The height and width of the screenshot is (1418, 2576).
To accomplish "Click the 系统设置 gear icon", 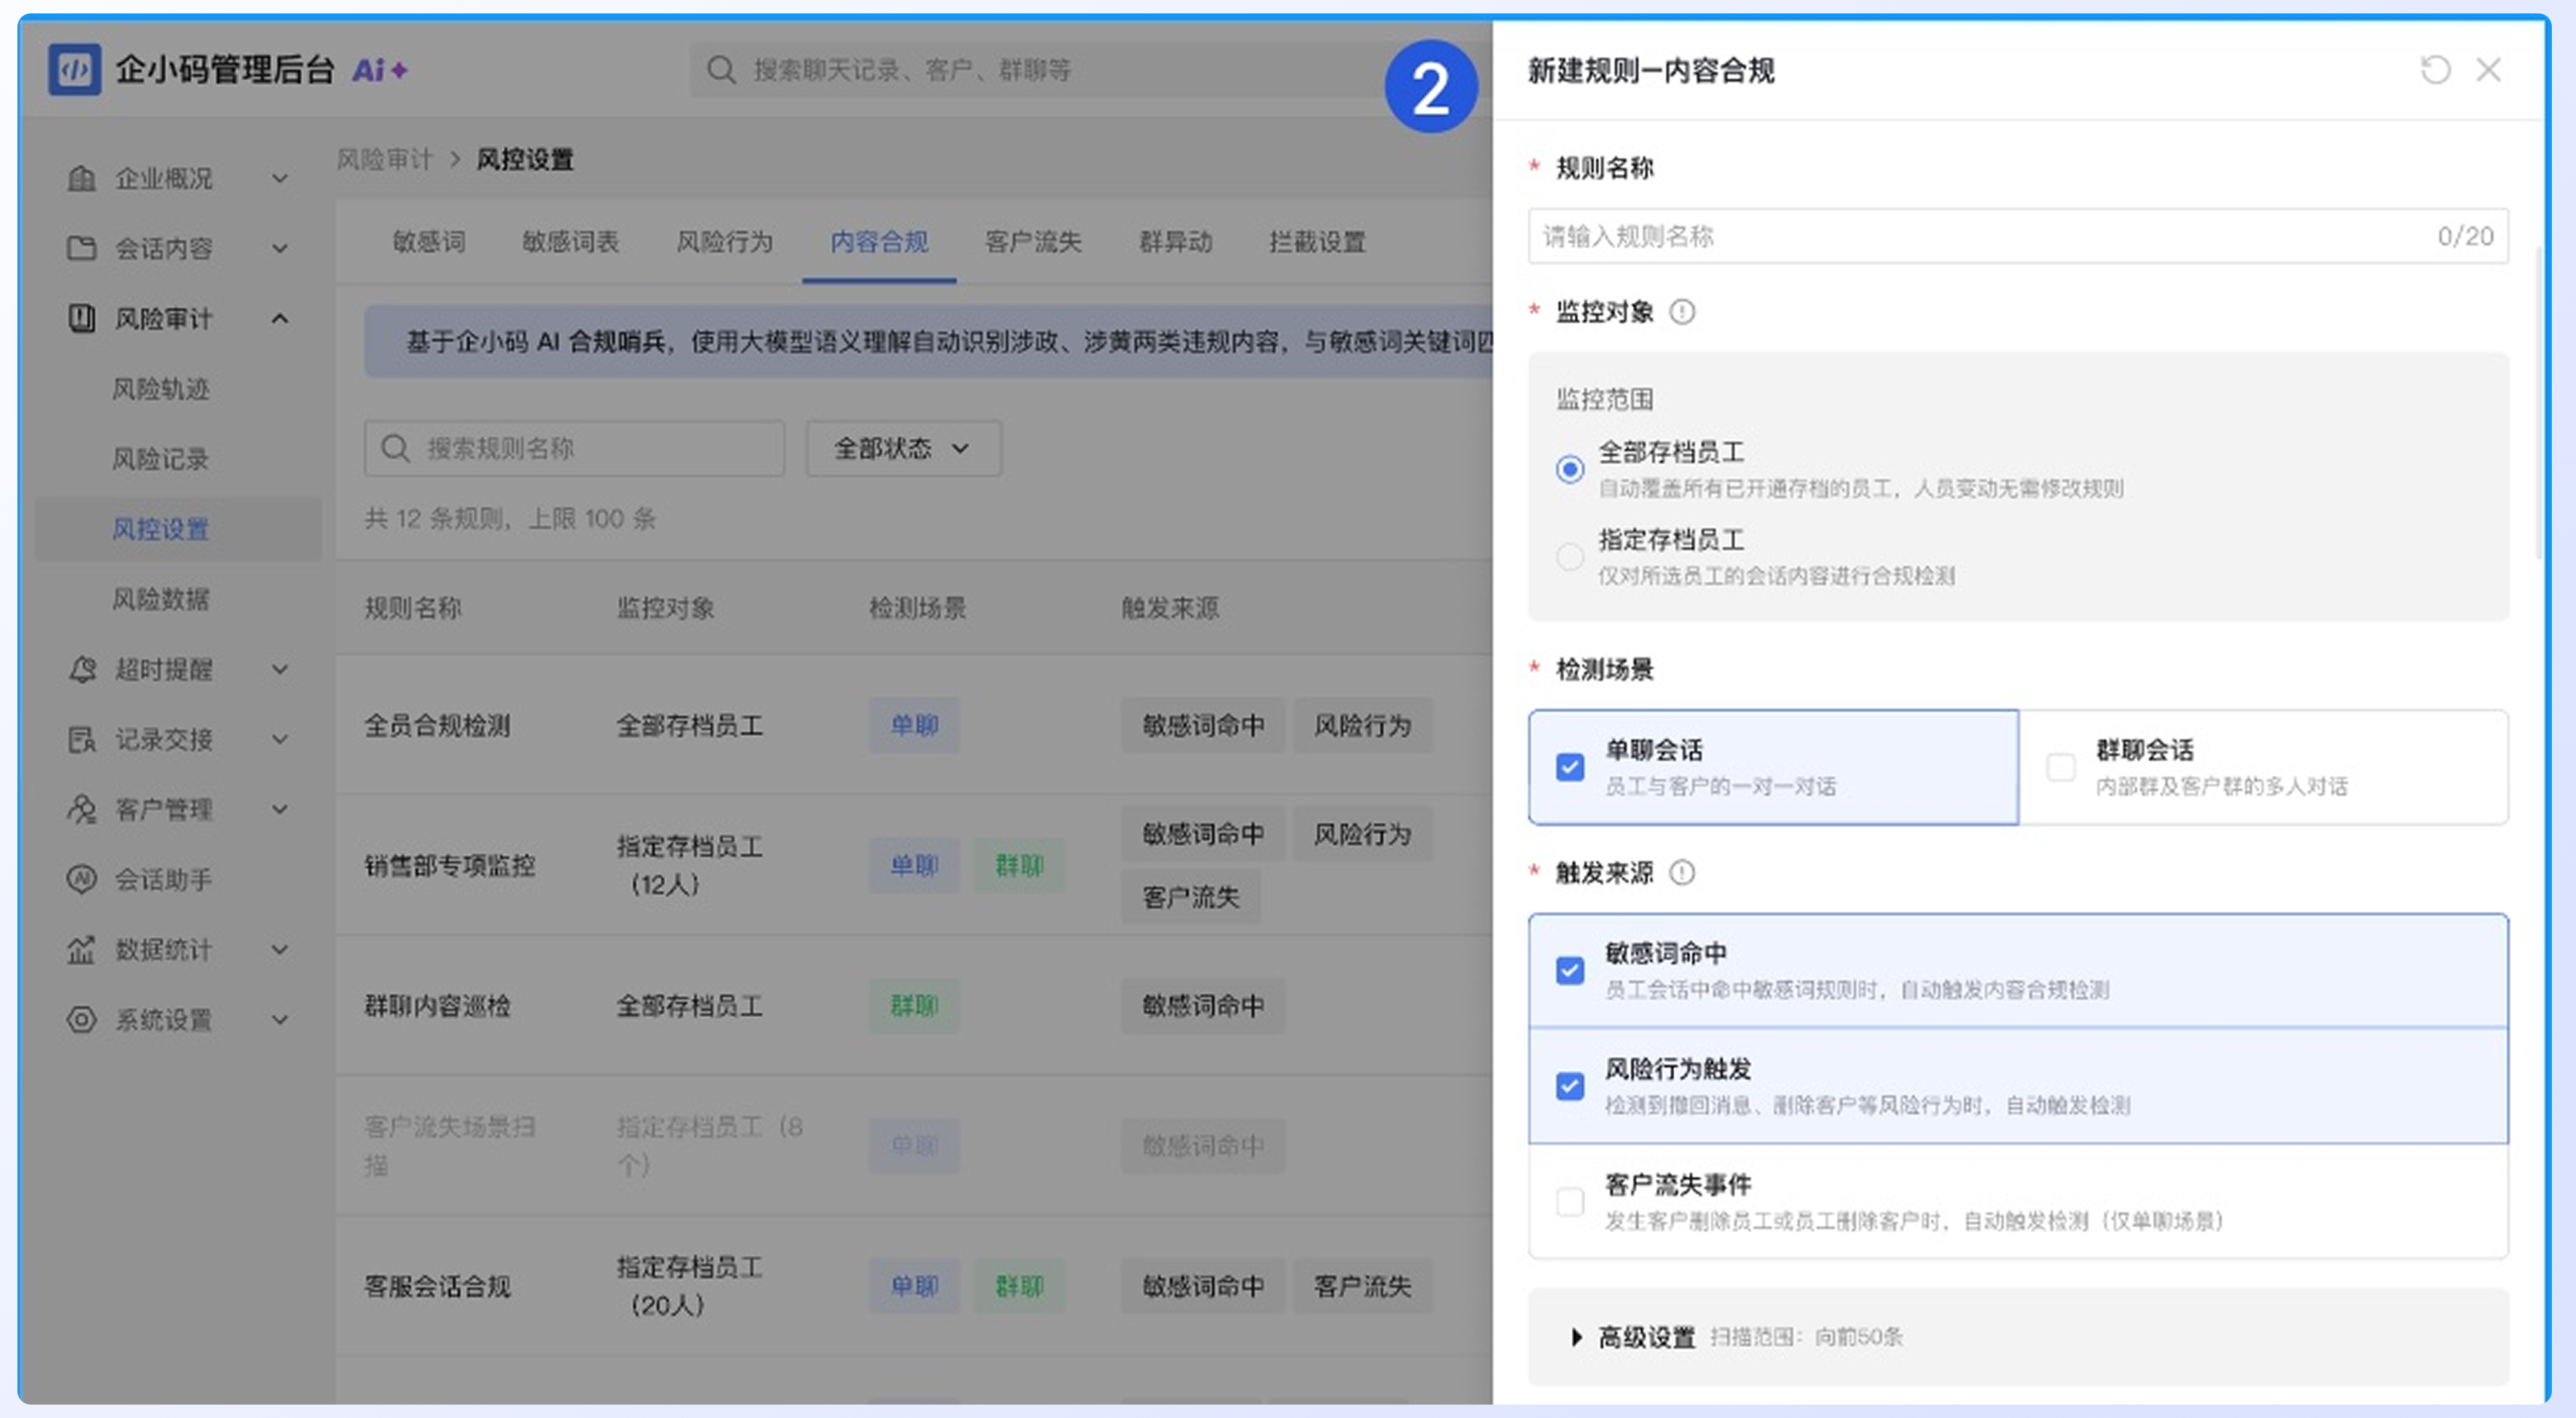I will click(81, 1019).
